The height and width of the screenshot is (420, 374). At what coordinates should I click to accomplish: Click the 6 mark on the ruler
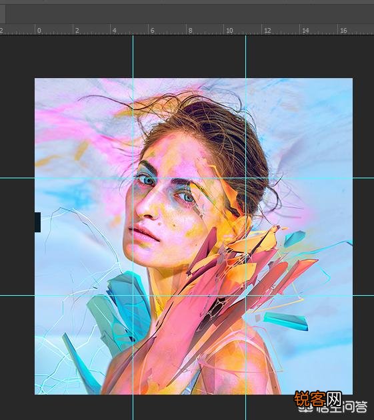153,31
